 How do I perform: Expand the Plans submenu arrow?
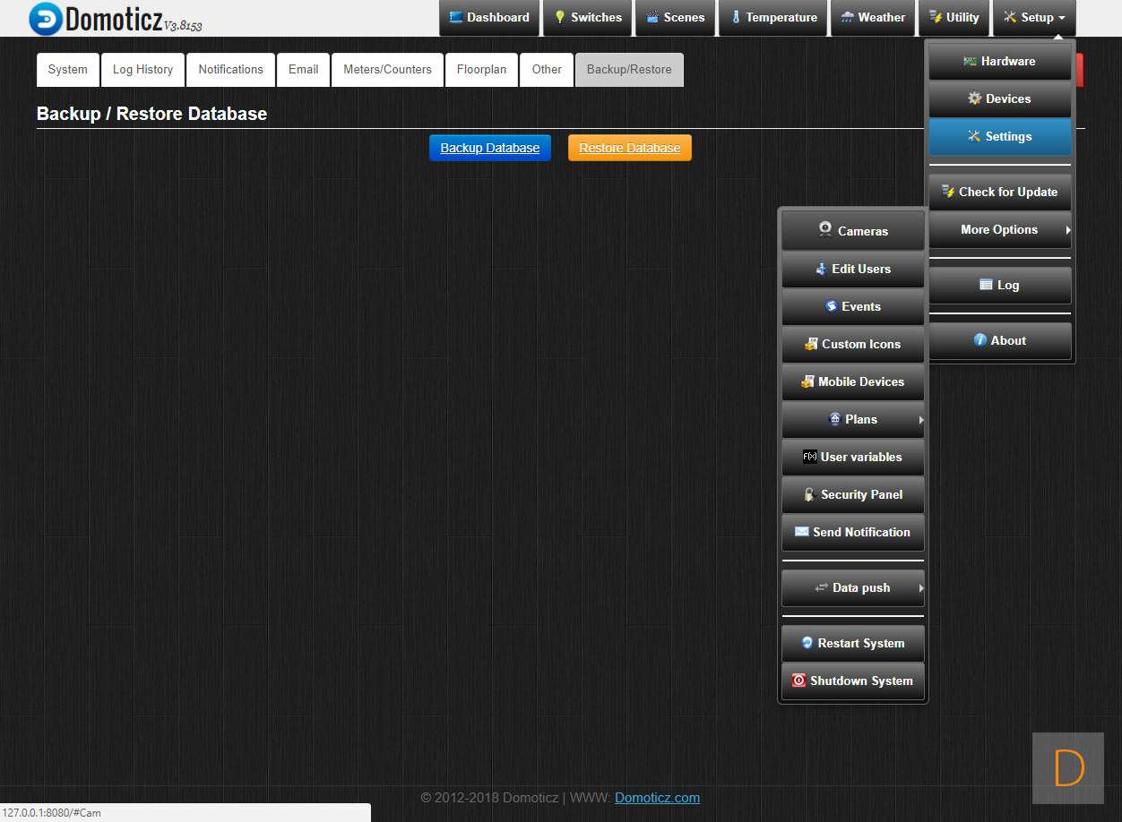(920, 419)
